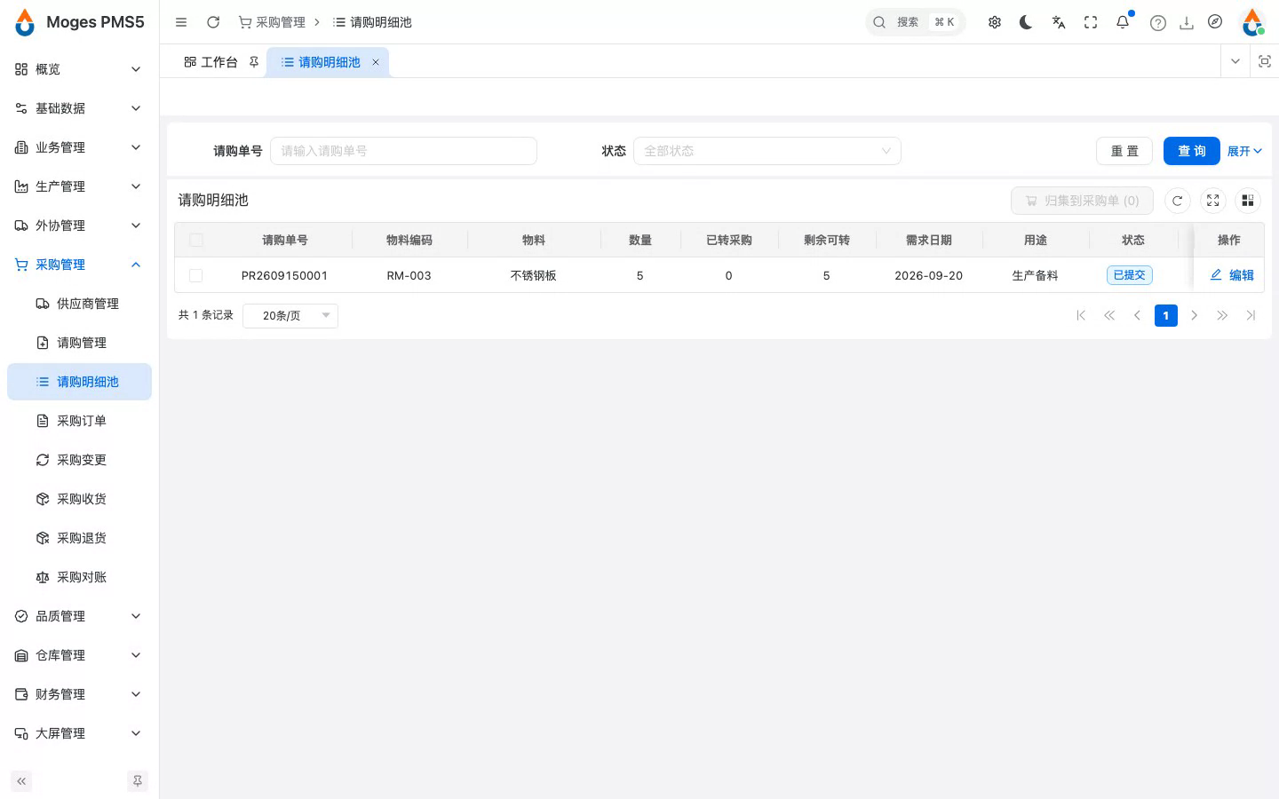
Task: Check the row for PR2609150001
Action: [x=196, y=275]
